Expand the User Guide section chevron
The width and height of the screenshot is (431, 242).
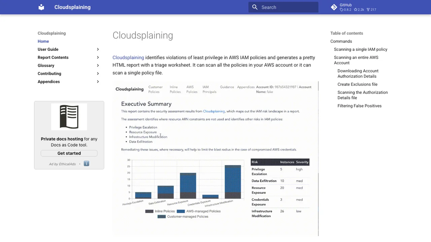tap(98, 49)
